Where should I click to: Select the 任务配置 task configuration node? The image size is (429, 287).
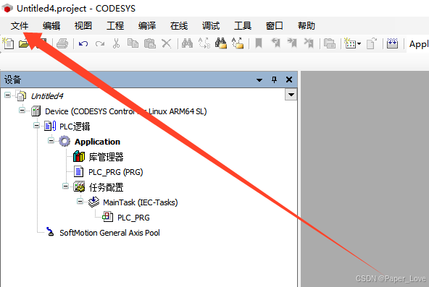pos(106,187)
